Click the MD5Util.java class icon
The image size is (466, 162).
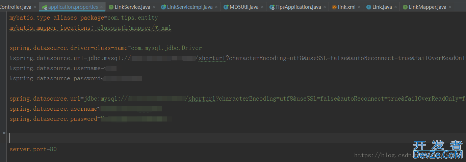[x=226, y=7]
